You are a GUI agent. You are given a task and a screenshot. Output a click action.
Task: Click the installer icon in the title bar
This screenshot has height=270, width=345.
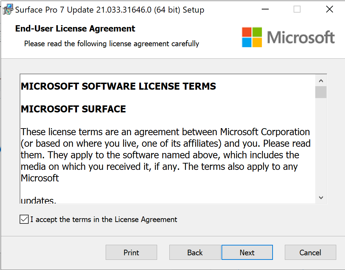click(x=7, y=9)
